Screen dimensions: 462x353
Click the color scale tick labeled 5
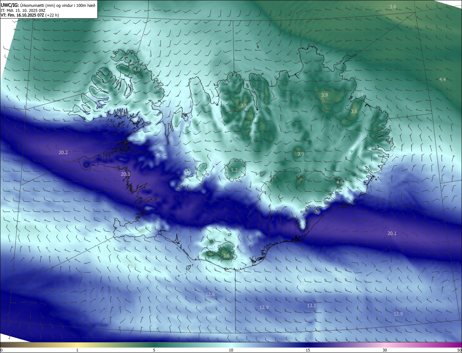click(154, 350)
